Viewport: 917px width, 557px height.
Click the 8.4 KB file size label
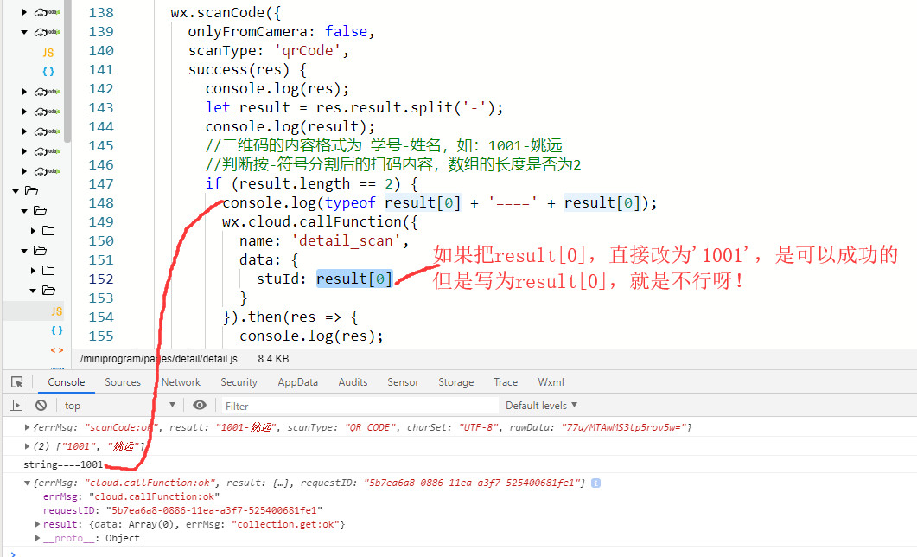[x=273, y=359]
